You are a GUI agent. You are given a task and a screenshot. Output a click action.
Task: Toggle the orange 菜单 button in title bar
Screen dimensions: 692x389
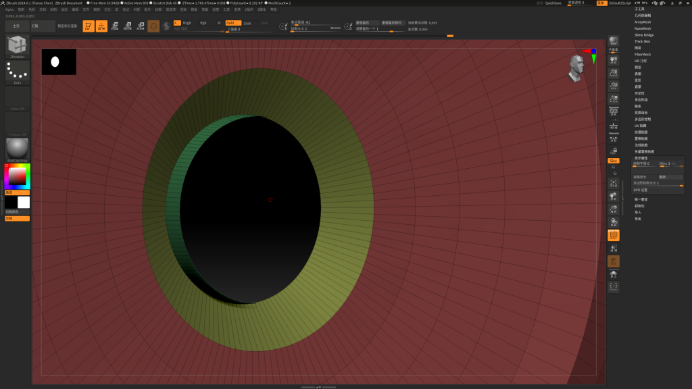pos(601,3)
